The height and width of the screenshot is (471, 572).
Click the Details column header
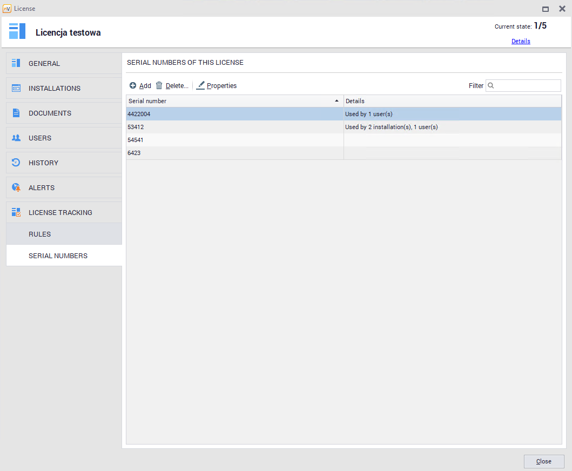(x=452, y=101)
